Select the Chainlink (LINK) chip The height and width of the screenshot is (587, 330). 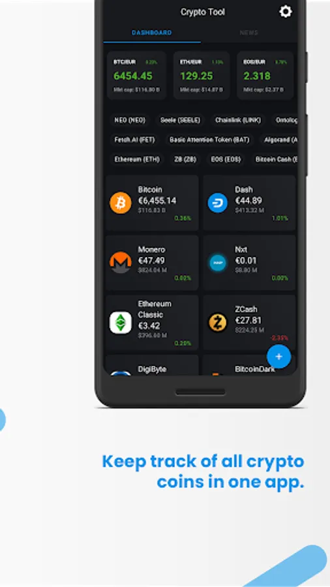click(238, 120)
